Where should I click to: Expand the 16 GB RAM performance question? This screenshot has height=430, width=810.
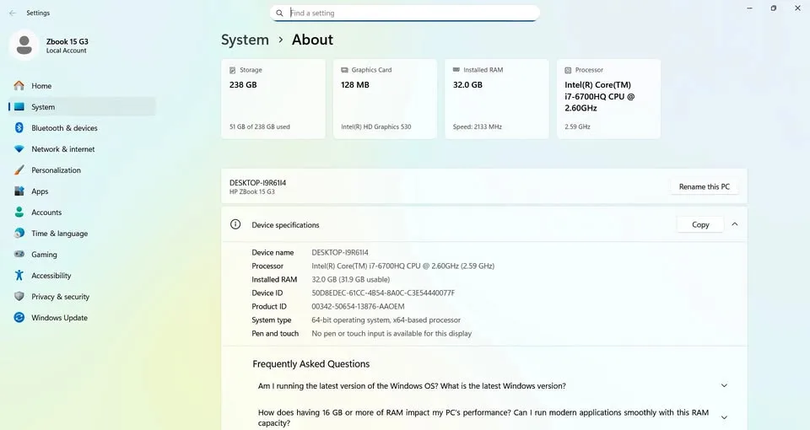(723, 417)
